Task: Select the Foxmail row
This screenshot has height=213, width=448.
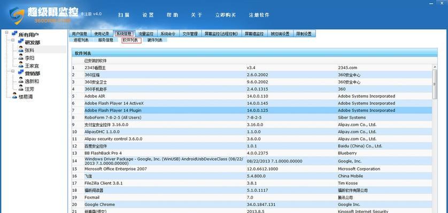Action: coord(252,198)
